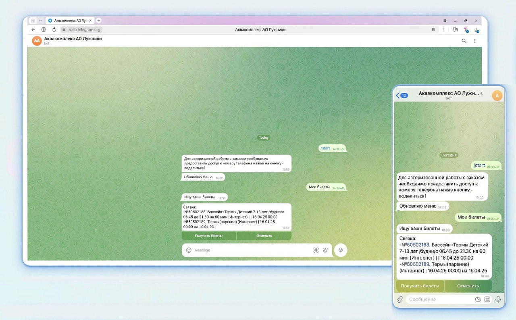Tap the bot keyboard icon in mobile

(487, 299)
